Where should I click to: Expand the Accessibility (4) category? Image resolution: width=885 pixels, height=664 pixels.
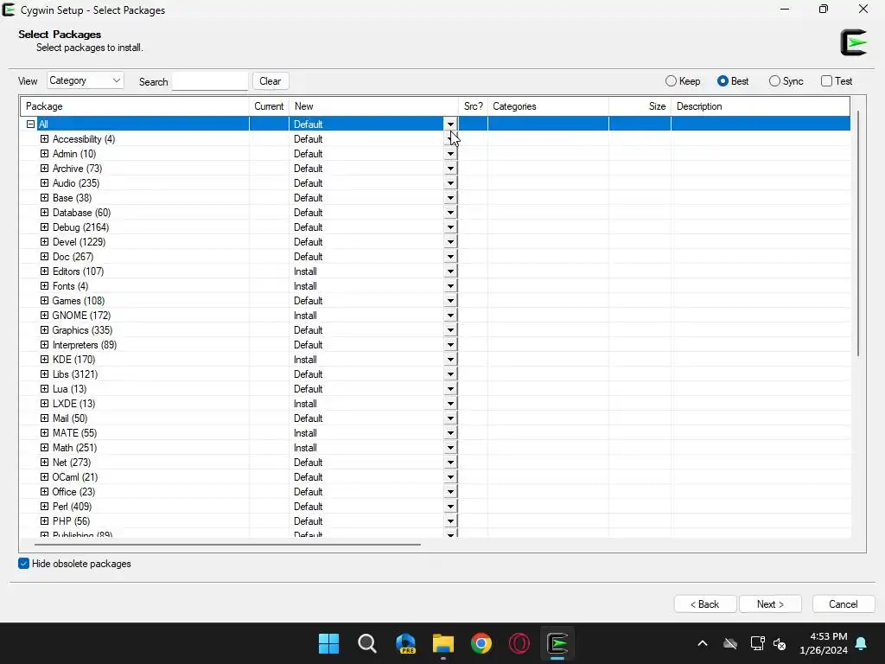[x=45, y=139]
